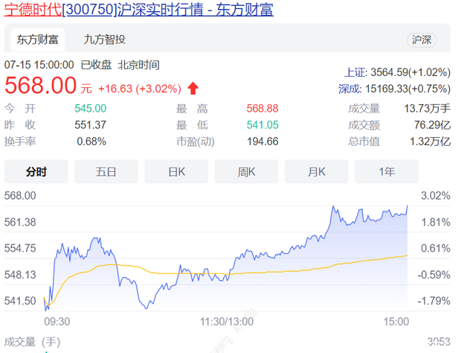The width and height of the screenshot is (461, 353).
Task: Click the 11:30/13:00 time axis label
Action: 227,322
